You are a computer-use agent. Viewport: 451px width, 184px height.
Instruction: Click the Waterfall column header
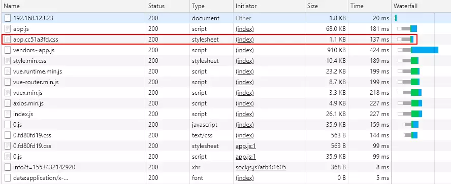pos(421,6)
